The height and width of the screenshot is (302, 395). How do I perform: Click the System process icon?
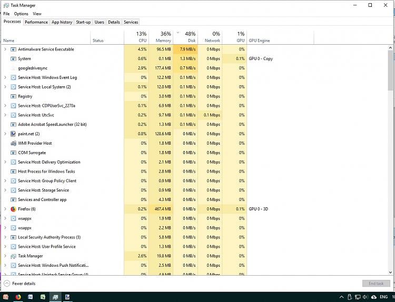coord(13,58)
